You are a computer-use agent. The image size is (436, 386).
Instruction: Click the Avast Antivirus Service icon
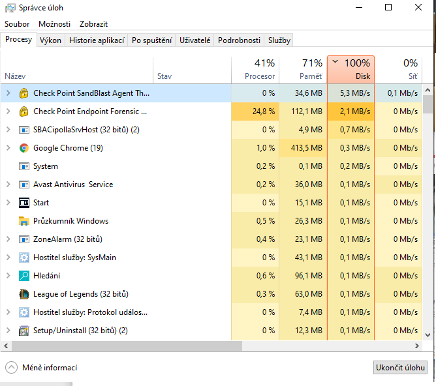(x=23, y=185)
